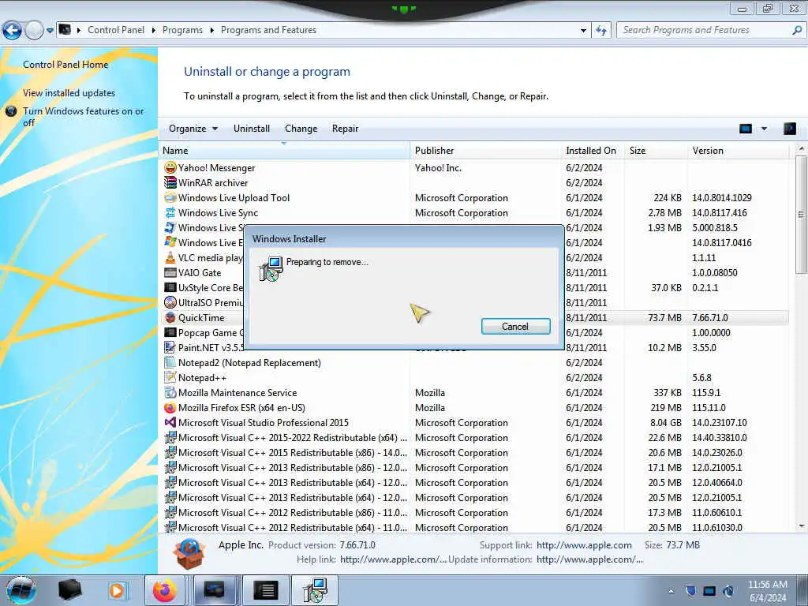Sort by Size column header

tap(656, 151)
